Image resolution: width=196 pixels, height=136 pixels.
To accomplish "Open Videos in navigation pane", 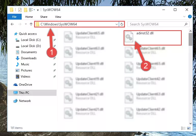I will pyautogui.click(x=25, y=77).
